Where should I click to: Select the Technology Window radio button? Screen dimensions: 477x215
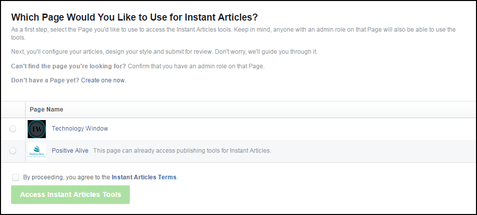tap(13, 129)
